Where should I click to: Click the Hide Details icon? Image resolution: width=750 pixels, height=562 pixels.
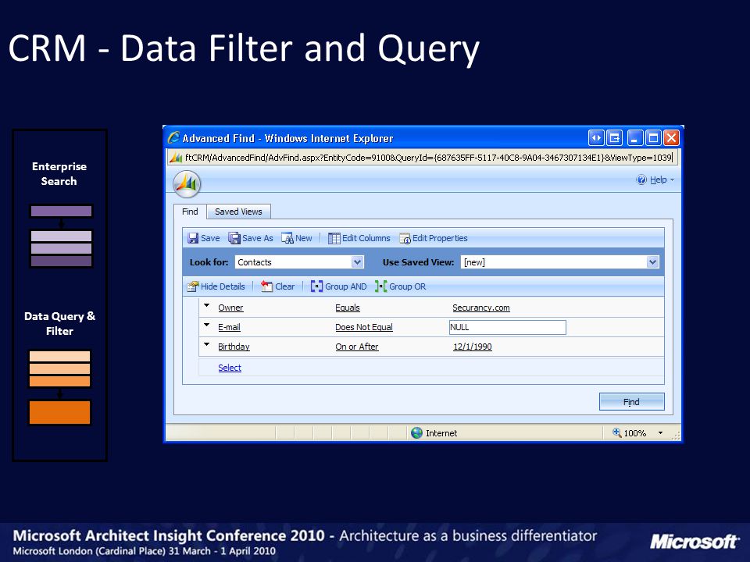point(192,286)
